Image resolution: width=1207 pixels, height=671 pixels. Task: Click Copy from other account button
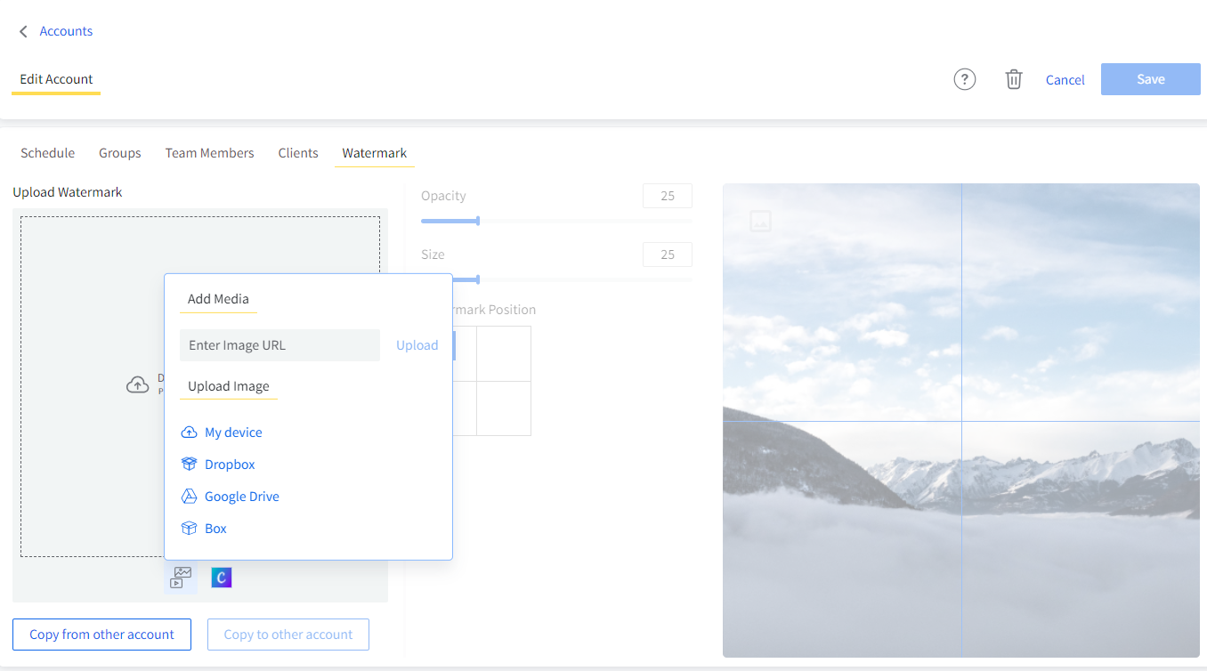tap(101, 635)
